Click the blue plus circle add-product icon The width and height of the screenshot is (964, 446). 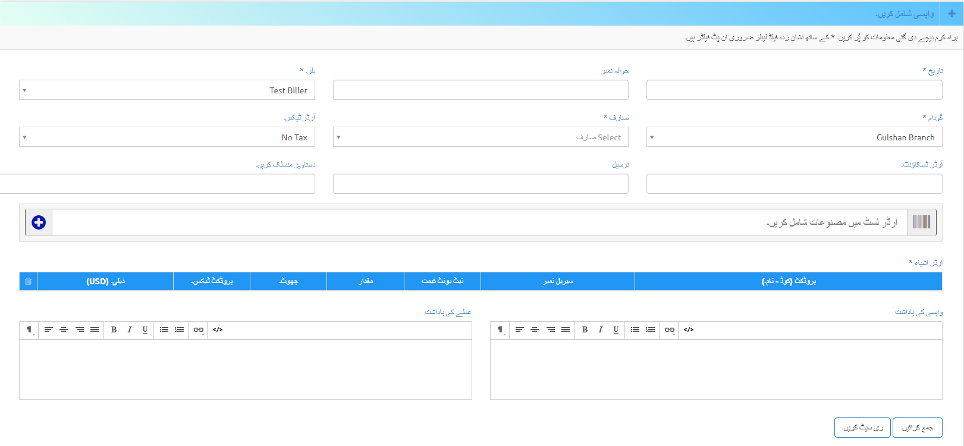(x=39, y=222)
